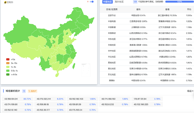Click Hainan island on the map
The height and width of the screenshot is (113, 194).
57,75
